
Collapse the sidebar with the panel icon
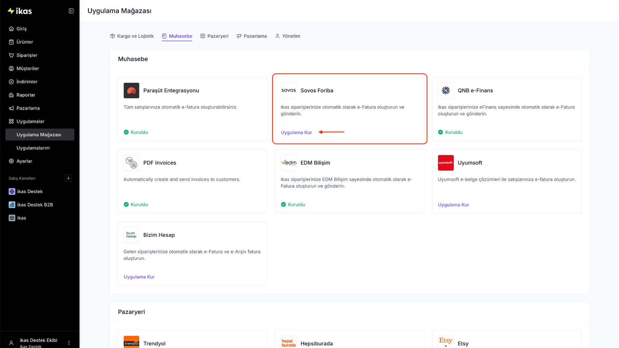click(71, 11)
